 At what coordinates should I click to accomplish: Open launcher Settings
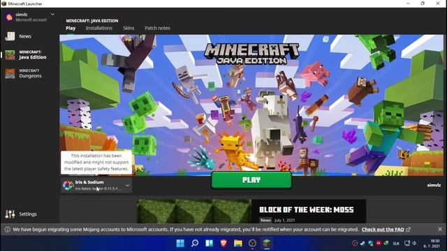[22, 214]
